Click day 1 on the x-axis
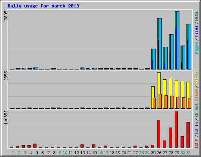The width and height of the screenshot is (201, 157). pyautogui.click(x=13, y=153)
